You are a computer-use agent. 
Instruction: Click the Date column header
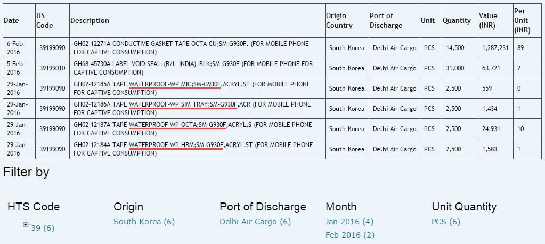[x=11, y=20]
